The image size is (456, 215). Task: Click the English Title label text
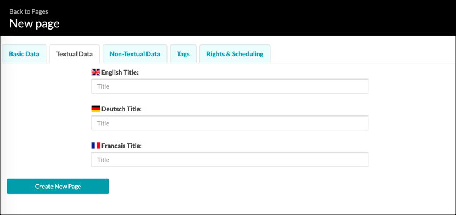coord(120,72)
